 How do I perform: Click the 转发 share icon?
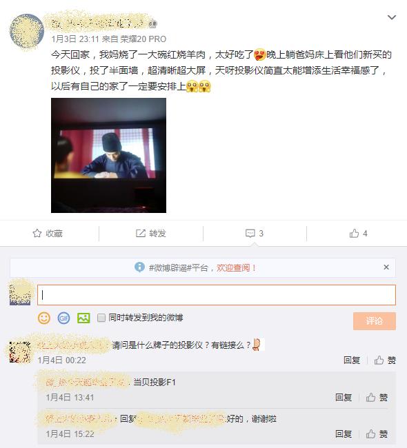tap(141, 233)
